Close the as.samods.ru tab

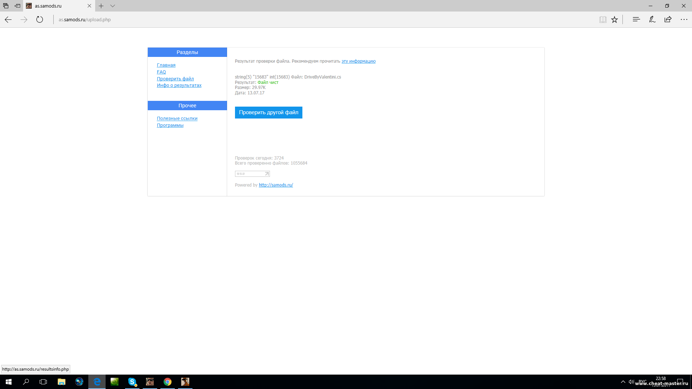pyautogui.click(x=89, y=6)
